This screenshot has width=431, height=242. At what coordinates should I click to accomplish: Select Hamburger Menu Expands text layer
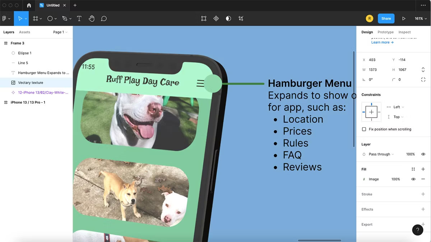(36, 73)
